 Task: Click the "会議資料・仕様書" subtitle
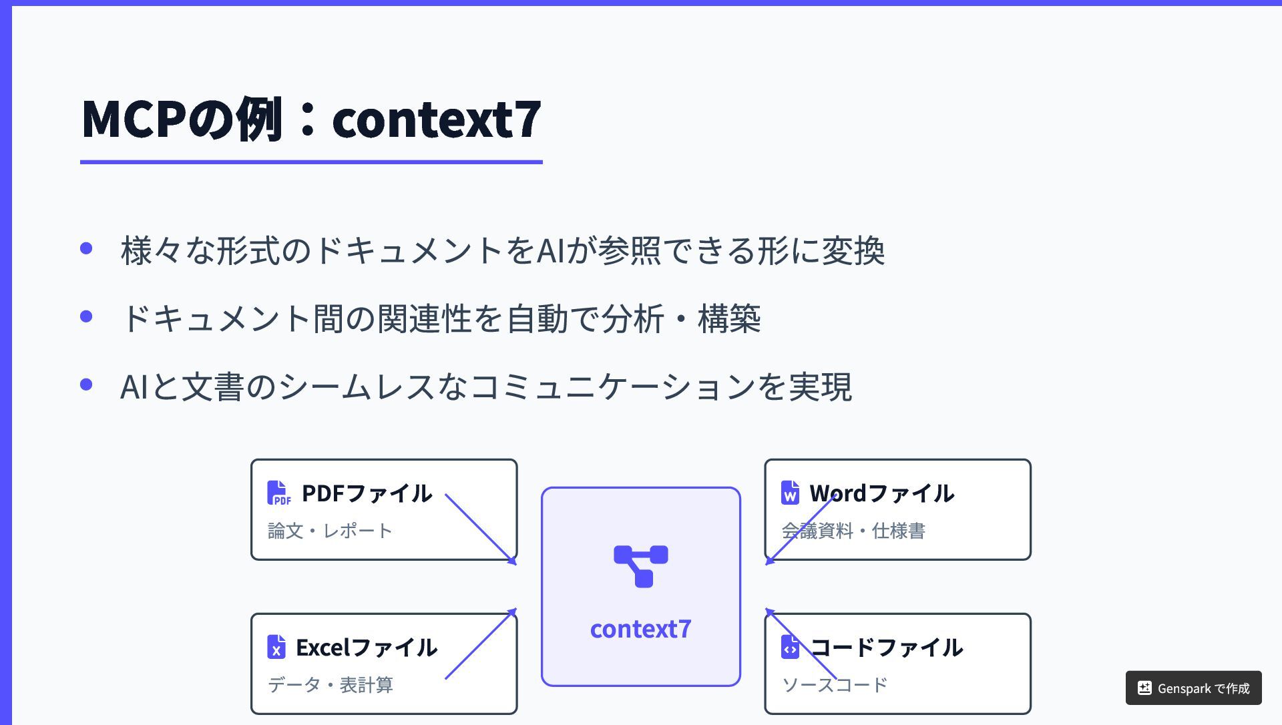coord(853,531)
